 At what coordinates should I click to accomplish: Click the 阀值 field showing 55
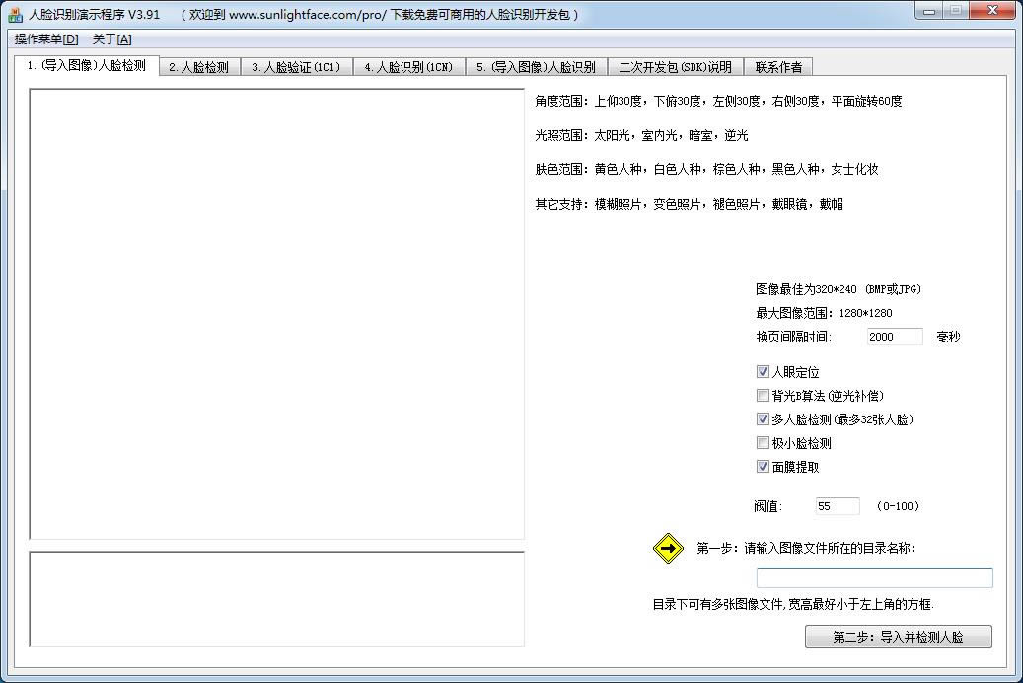tap(838, 506)
